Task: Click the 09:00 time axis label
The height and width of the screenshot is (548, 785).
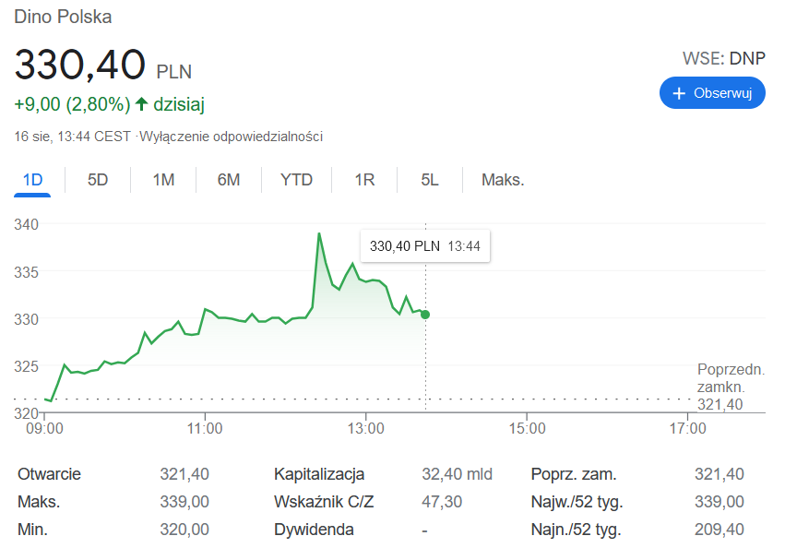Action: click(x=44, y=428)
